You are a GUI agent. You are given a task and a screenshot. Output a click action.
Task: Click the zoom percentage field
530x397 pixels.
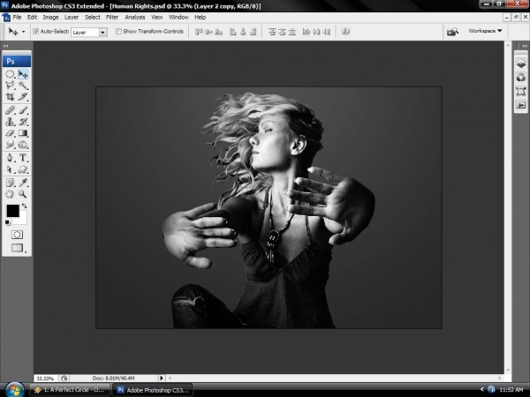click(45, 378)
